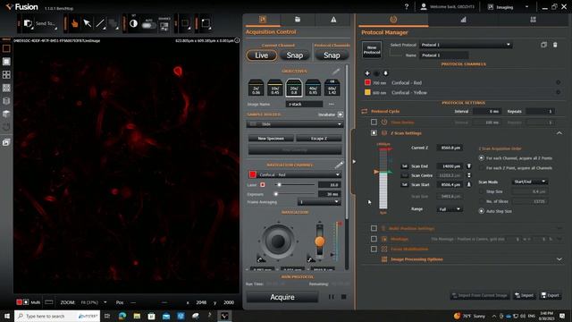
Task: Click the red Confocal - Red channel swatch
Action: tap(367, 82)
